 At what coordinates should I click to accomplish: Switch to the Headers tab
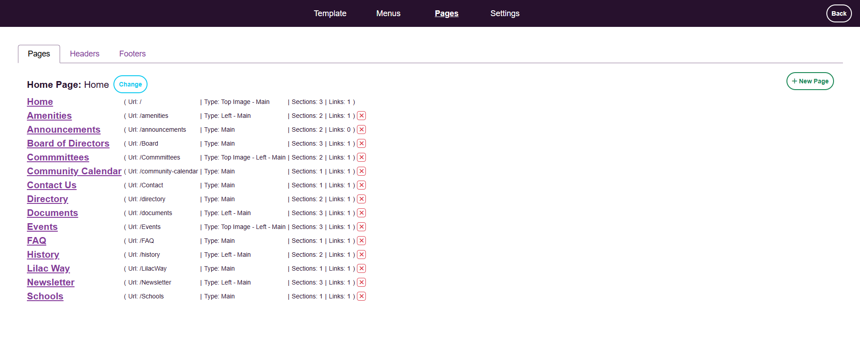pos(84,54)
